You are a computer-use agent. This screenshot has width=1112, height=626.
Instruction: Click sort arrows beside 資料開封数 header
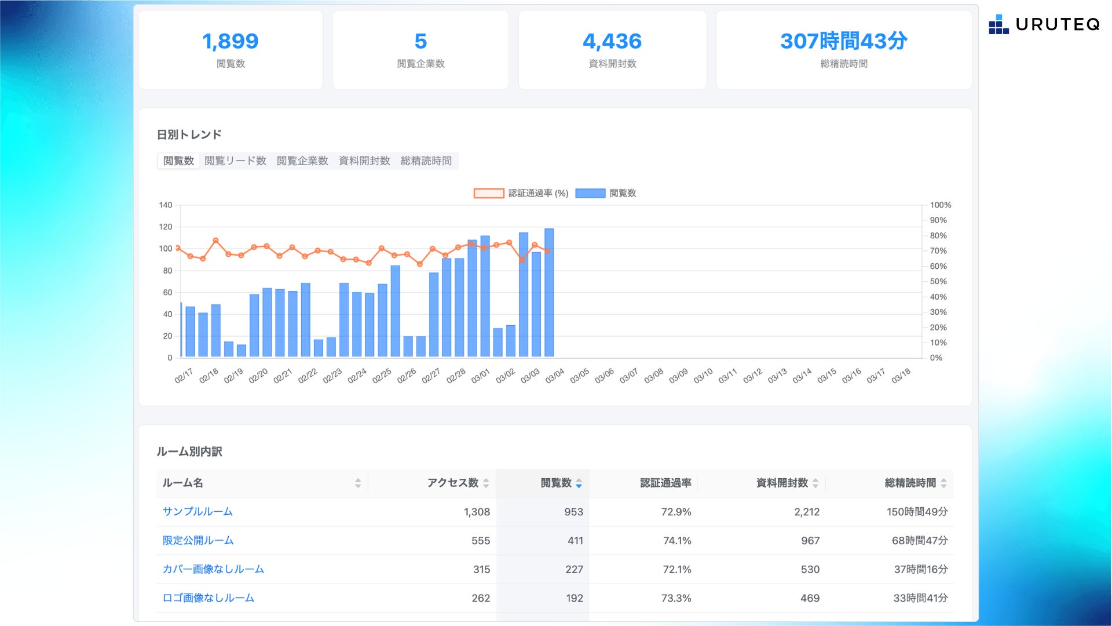coord(815,483)
